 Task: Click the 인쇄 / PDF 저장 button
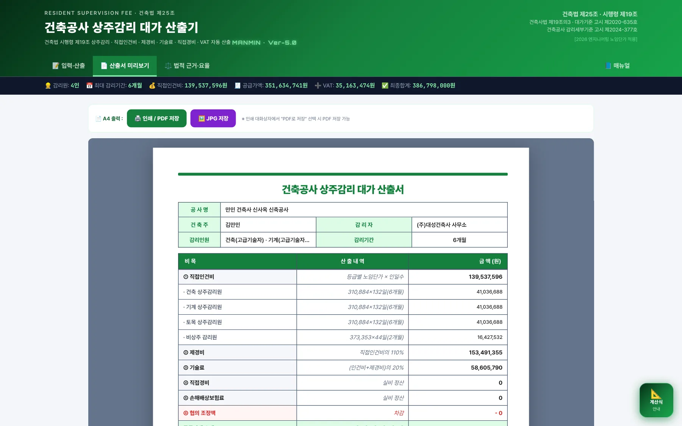click(x=156, y=119)
